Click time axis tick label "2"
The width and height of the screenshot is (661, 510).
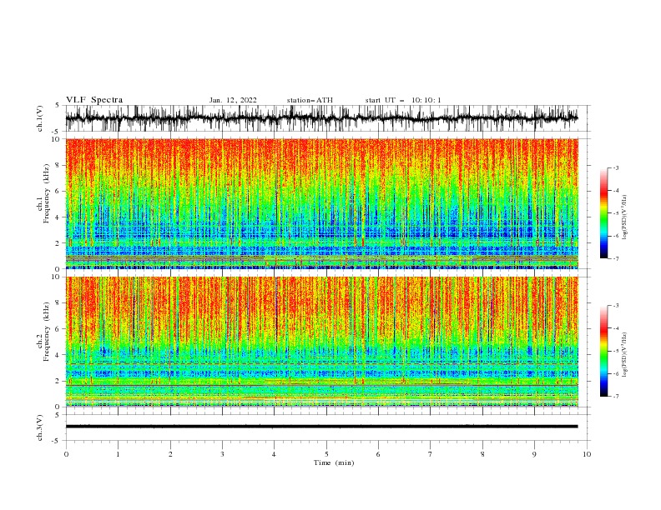coord(170,454)
